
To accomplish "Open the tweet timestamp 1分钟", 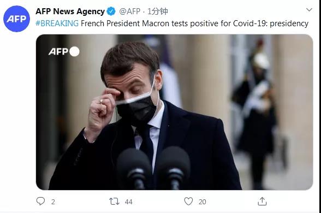I will pos(158,11).
